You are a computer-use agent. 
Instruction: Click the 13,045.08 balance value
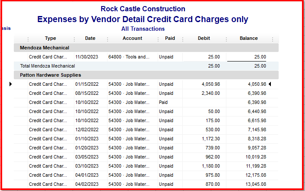[x=256, y=184]
